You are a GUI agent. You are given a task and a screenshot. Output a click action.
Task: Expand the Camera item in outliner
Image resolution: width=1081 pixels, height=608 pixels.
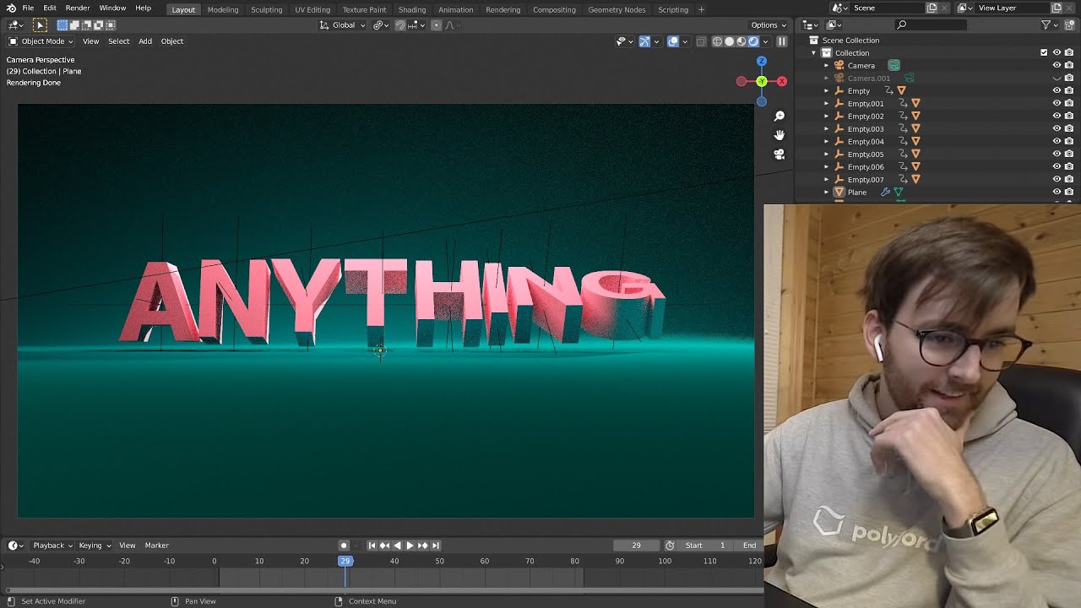click(x=827, y=66)
